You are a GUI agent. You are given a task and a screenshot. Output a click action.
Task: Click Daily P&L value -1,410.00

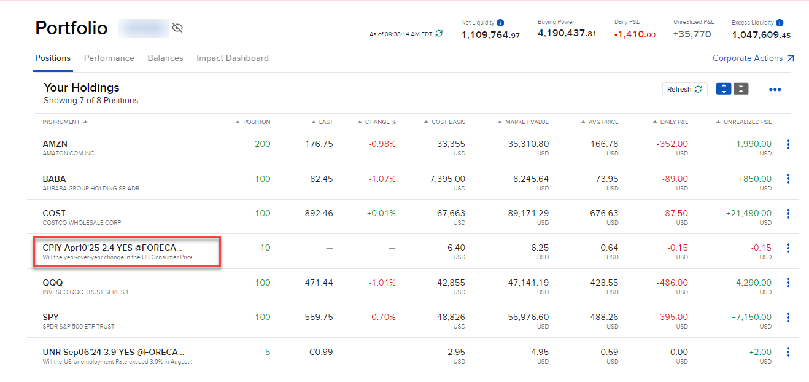pyautogui.click(x=635, y=35)
